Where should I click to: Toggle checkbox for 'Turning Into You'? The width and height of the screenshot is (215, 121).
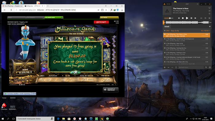(165, 48)
